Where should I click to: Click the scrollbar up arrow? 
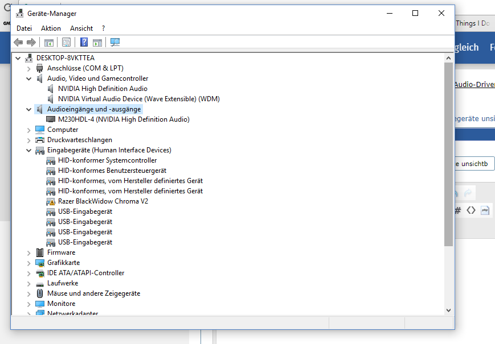(x=449, y=58)
